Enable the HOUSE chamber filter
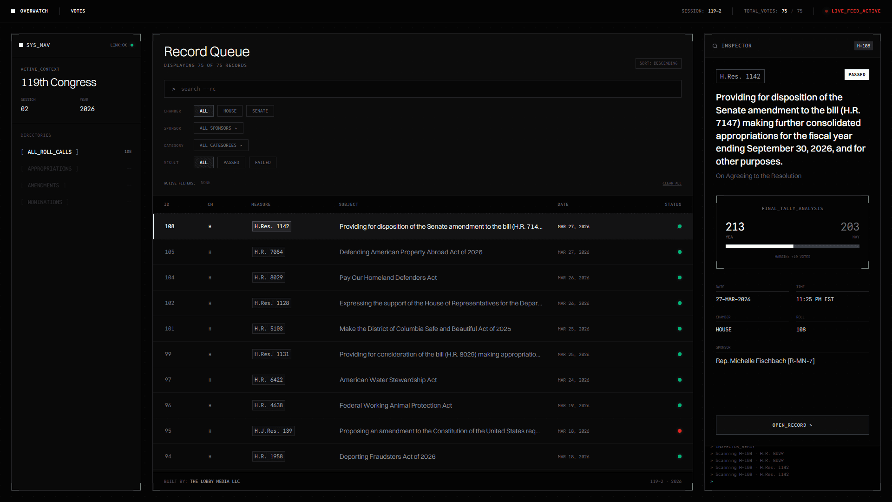This screenshot has width=892, height=502. (x=230, y=111)
